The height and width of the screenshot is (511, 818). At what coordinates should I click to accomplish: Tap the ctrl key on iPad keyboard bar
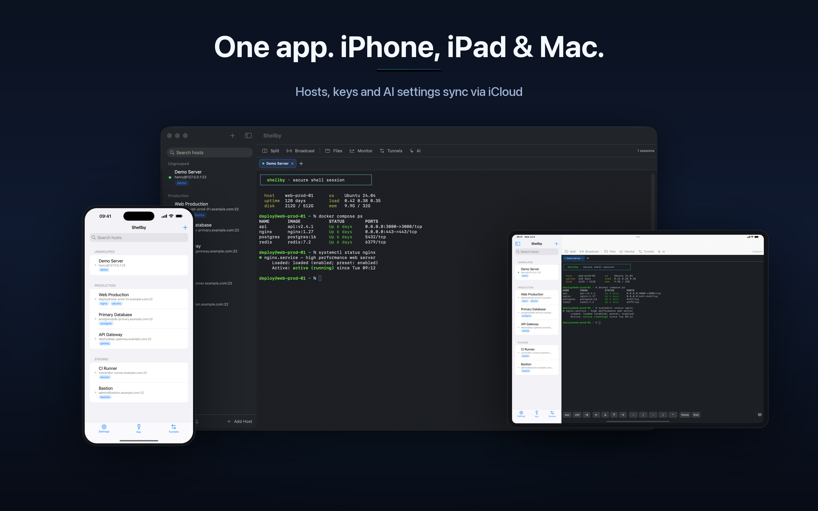pos(577,415)
